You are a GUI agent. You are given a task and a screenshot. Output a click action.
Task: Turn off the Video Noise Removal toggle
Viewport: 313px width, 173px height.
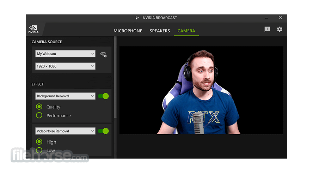tap(103, 131)
